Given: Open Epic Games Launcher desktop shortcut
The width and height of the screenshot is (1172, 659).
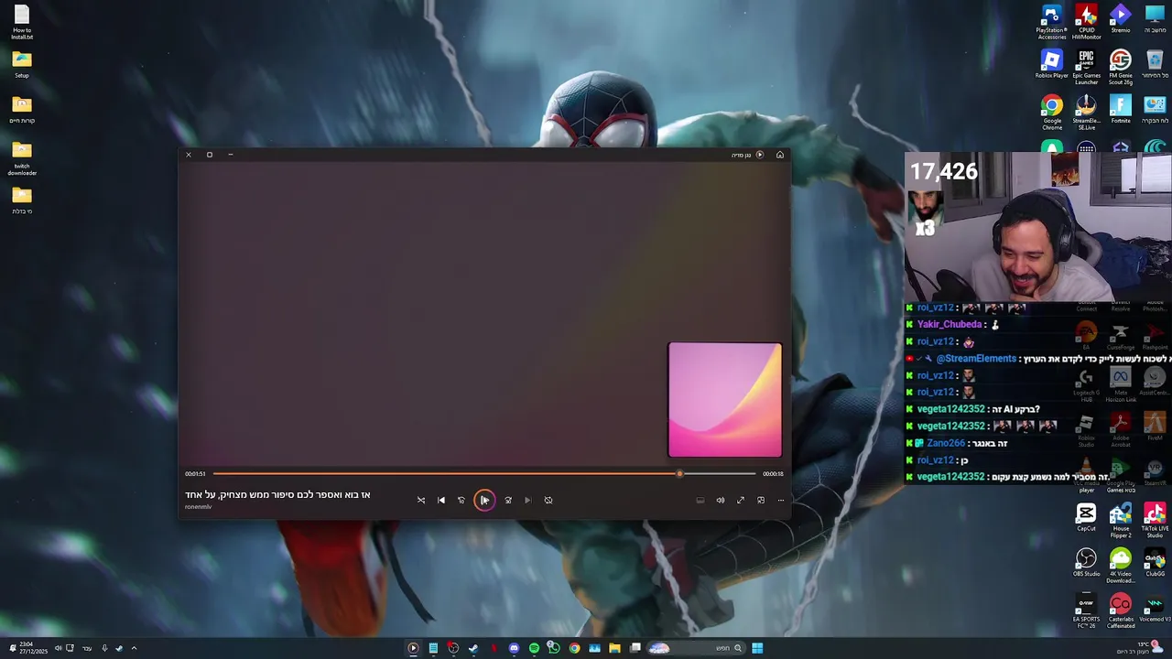Looking at the screenshot, I should pos(1086,68).
